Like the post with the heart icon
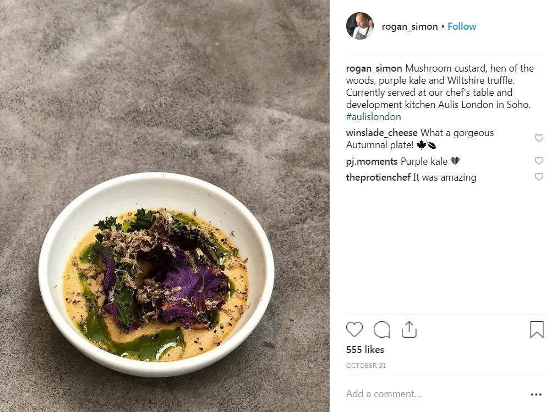 [x=354, y=329]
